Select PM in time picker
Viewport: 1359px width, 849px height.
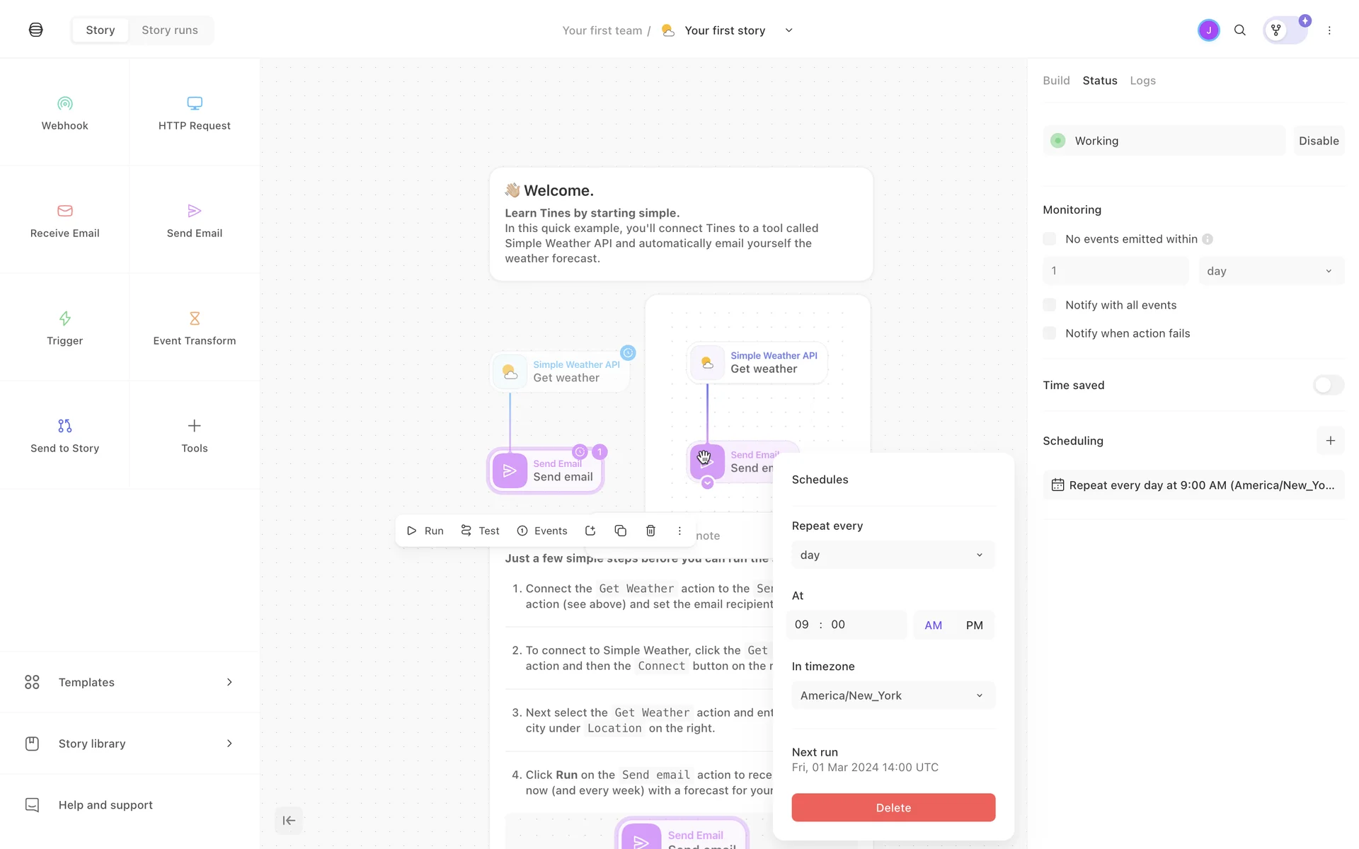click(974, 625)
